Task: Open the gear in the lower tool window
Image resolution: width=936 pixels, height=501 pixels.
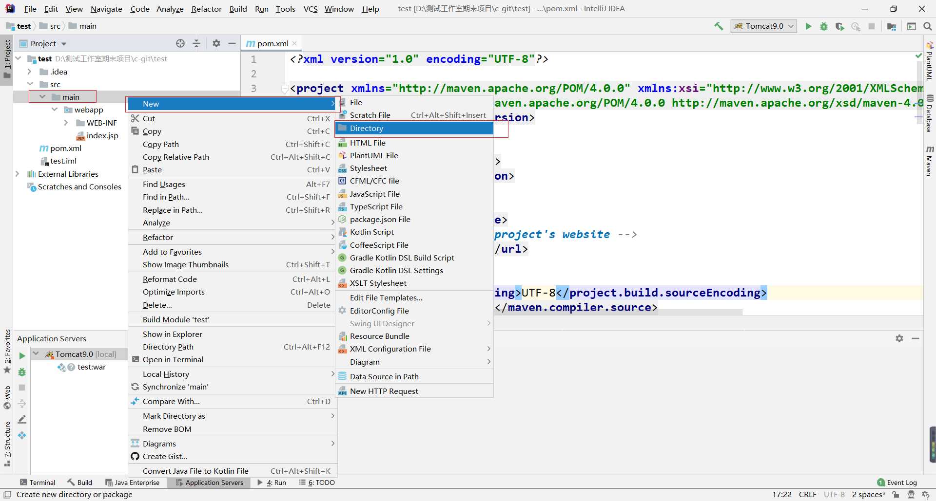Action: 899,338
